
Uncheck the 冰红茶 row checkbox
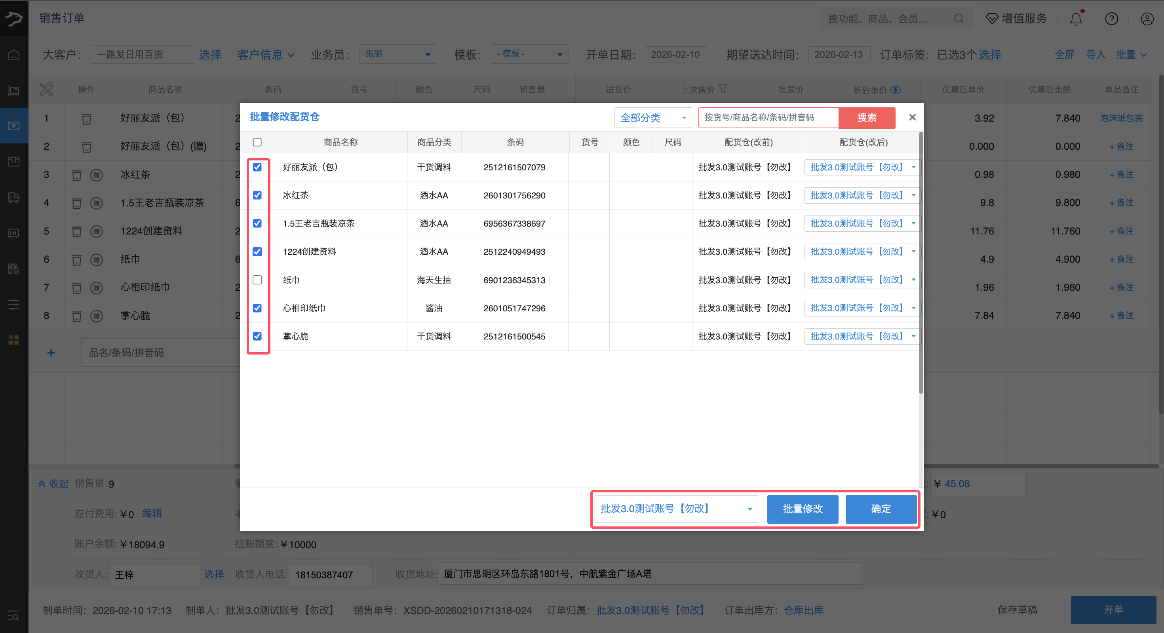[x=257, y=195]
